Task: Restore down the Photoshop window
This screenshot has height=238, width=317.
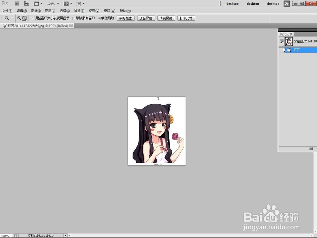Action: click(302, 3)
